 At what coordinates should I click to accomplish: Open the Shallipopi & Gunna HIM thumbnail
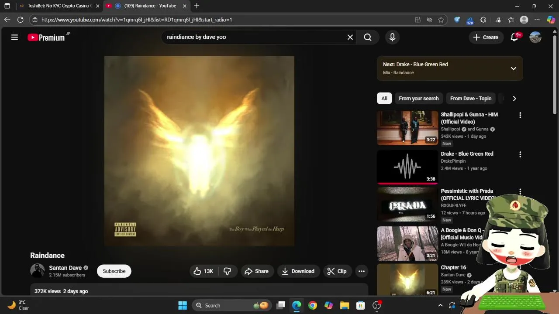click(x=407, y=128)
